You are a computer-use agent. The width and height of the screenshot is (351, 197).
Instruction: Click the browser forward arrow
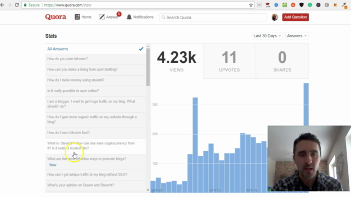point(9,5)
